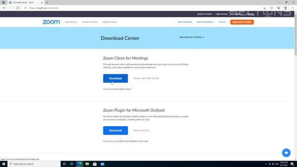Click the Zoom logo
This screenshot has width=297, height=167.
coord(51,22)
